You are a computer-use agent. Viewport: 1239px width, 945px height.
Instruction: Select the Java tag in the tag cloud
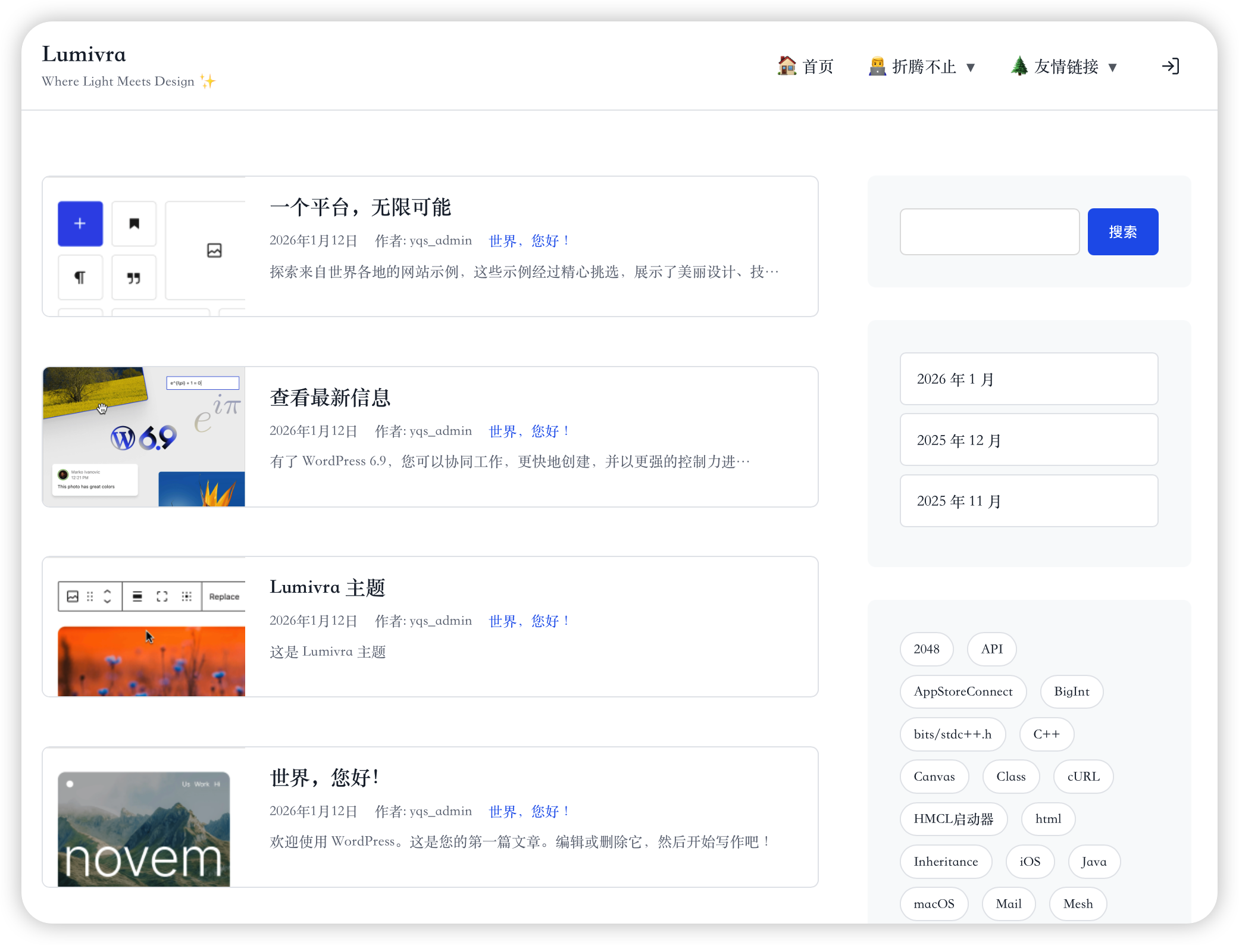pyautogui.click(x=1093, y=861)
